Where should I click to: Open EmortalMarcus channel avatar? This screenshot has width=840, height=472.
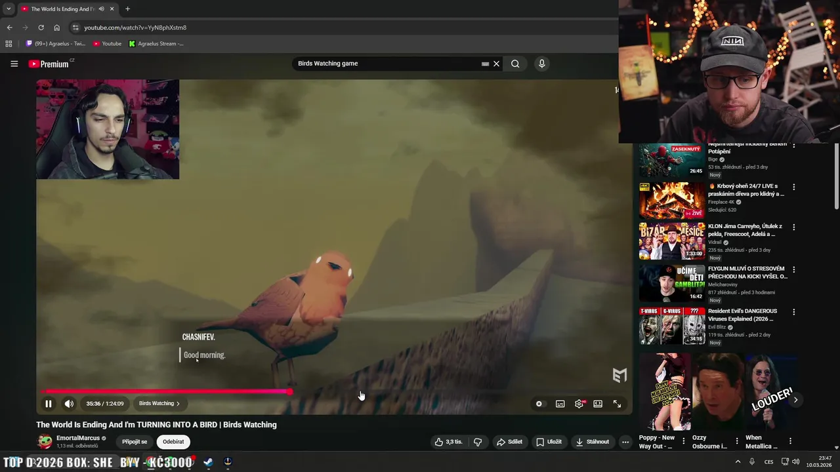[x=45, y=442]
